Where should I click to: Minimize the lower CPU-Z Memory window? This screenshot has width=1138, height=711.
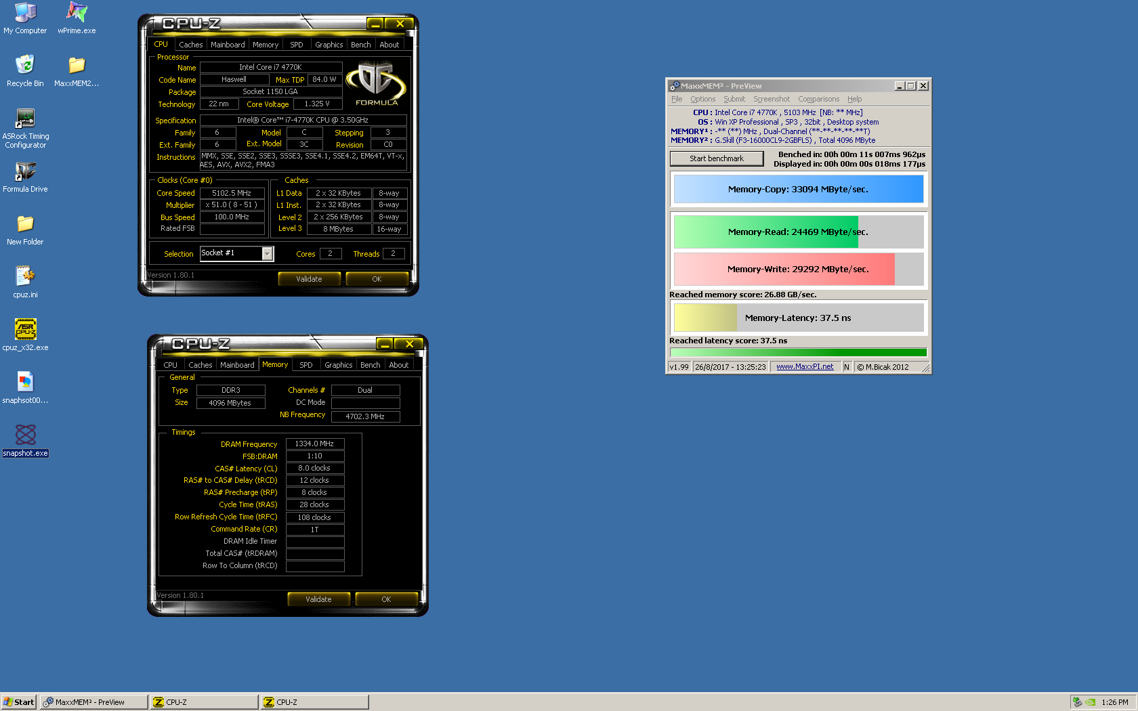pyautogui.click(x=385, y=344)
